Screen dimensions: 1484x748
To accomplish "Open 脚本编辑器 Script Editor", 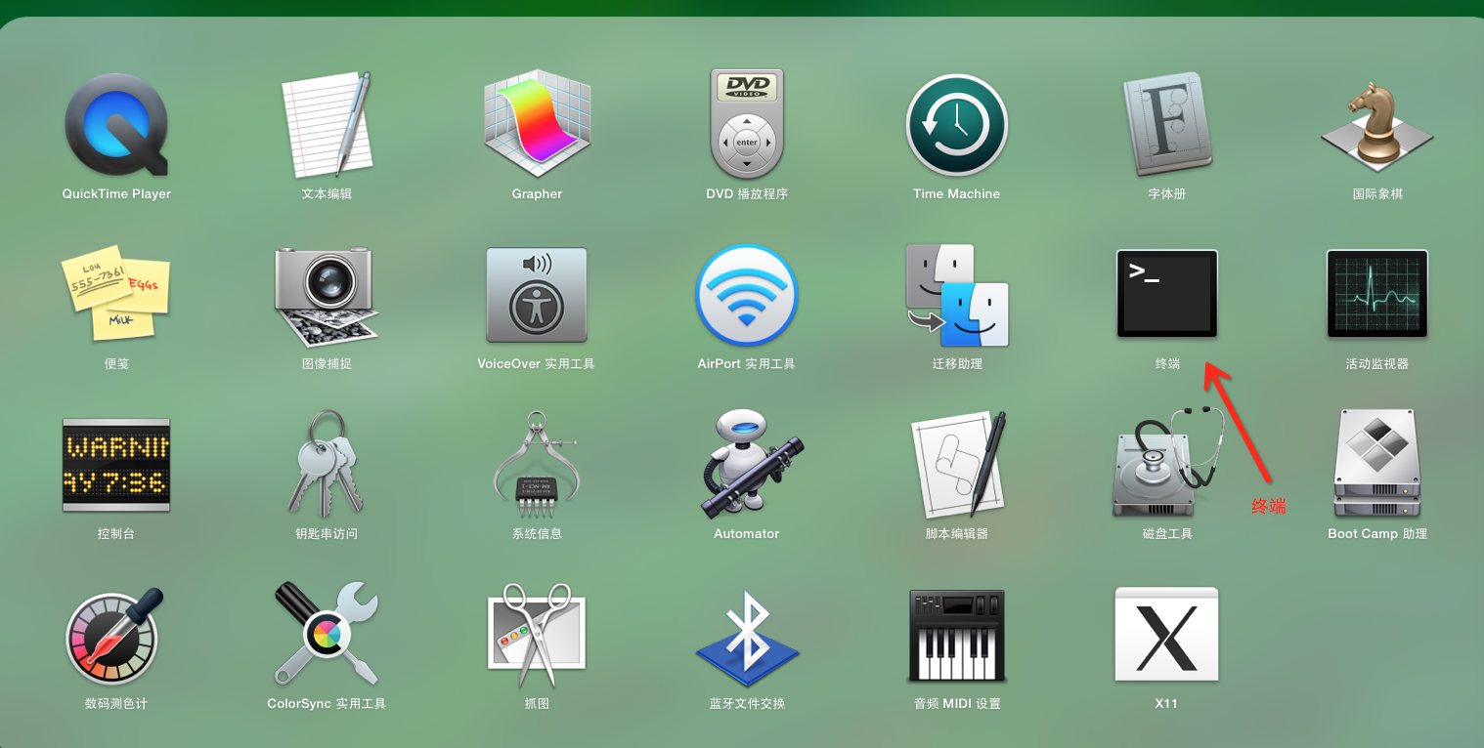I will (958, 464).
